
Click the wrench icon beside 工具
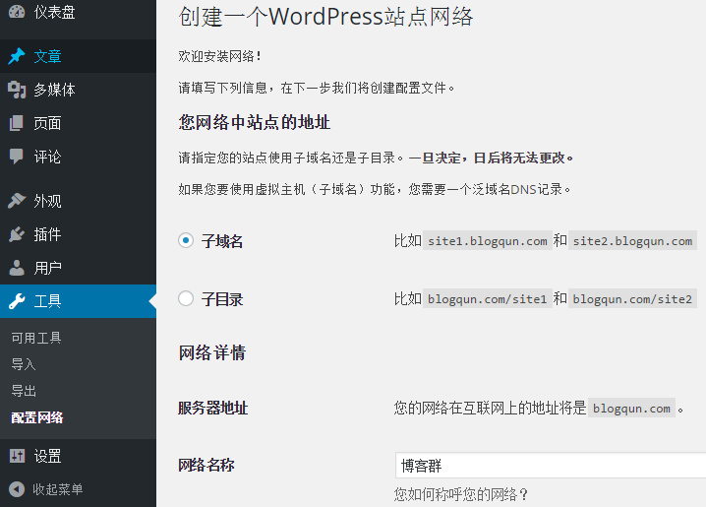pos(17,301)
